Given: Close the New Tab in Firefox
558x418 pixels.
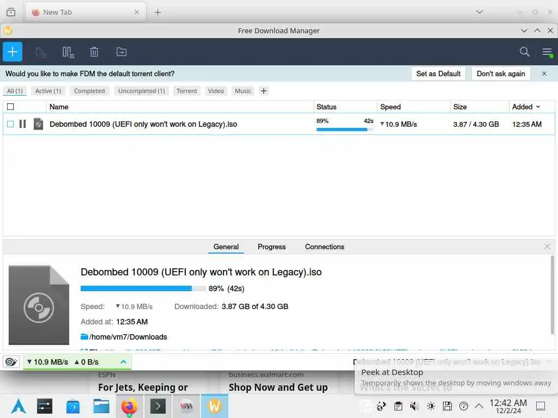Looking at the screenshot, I should pos(137,12).
